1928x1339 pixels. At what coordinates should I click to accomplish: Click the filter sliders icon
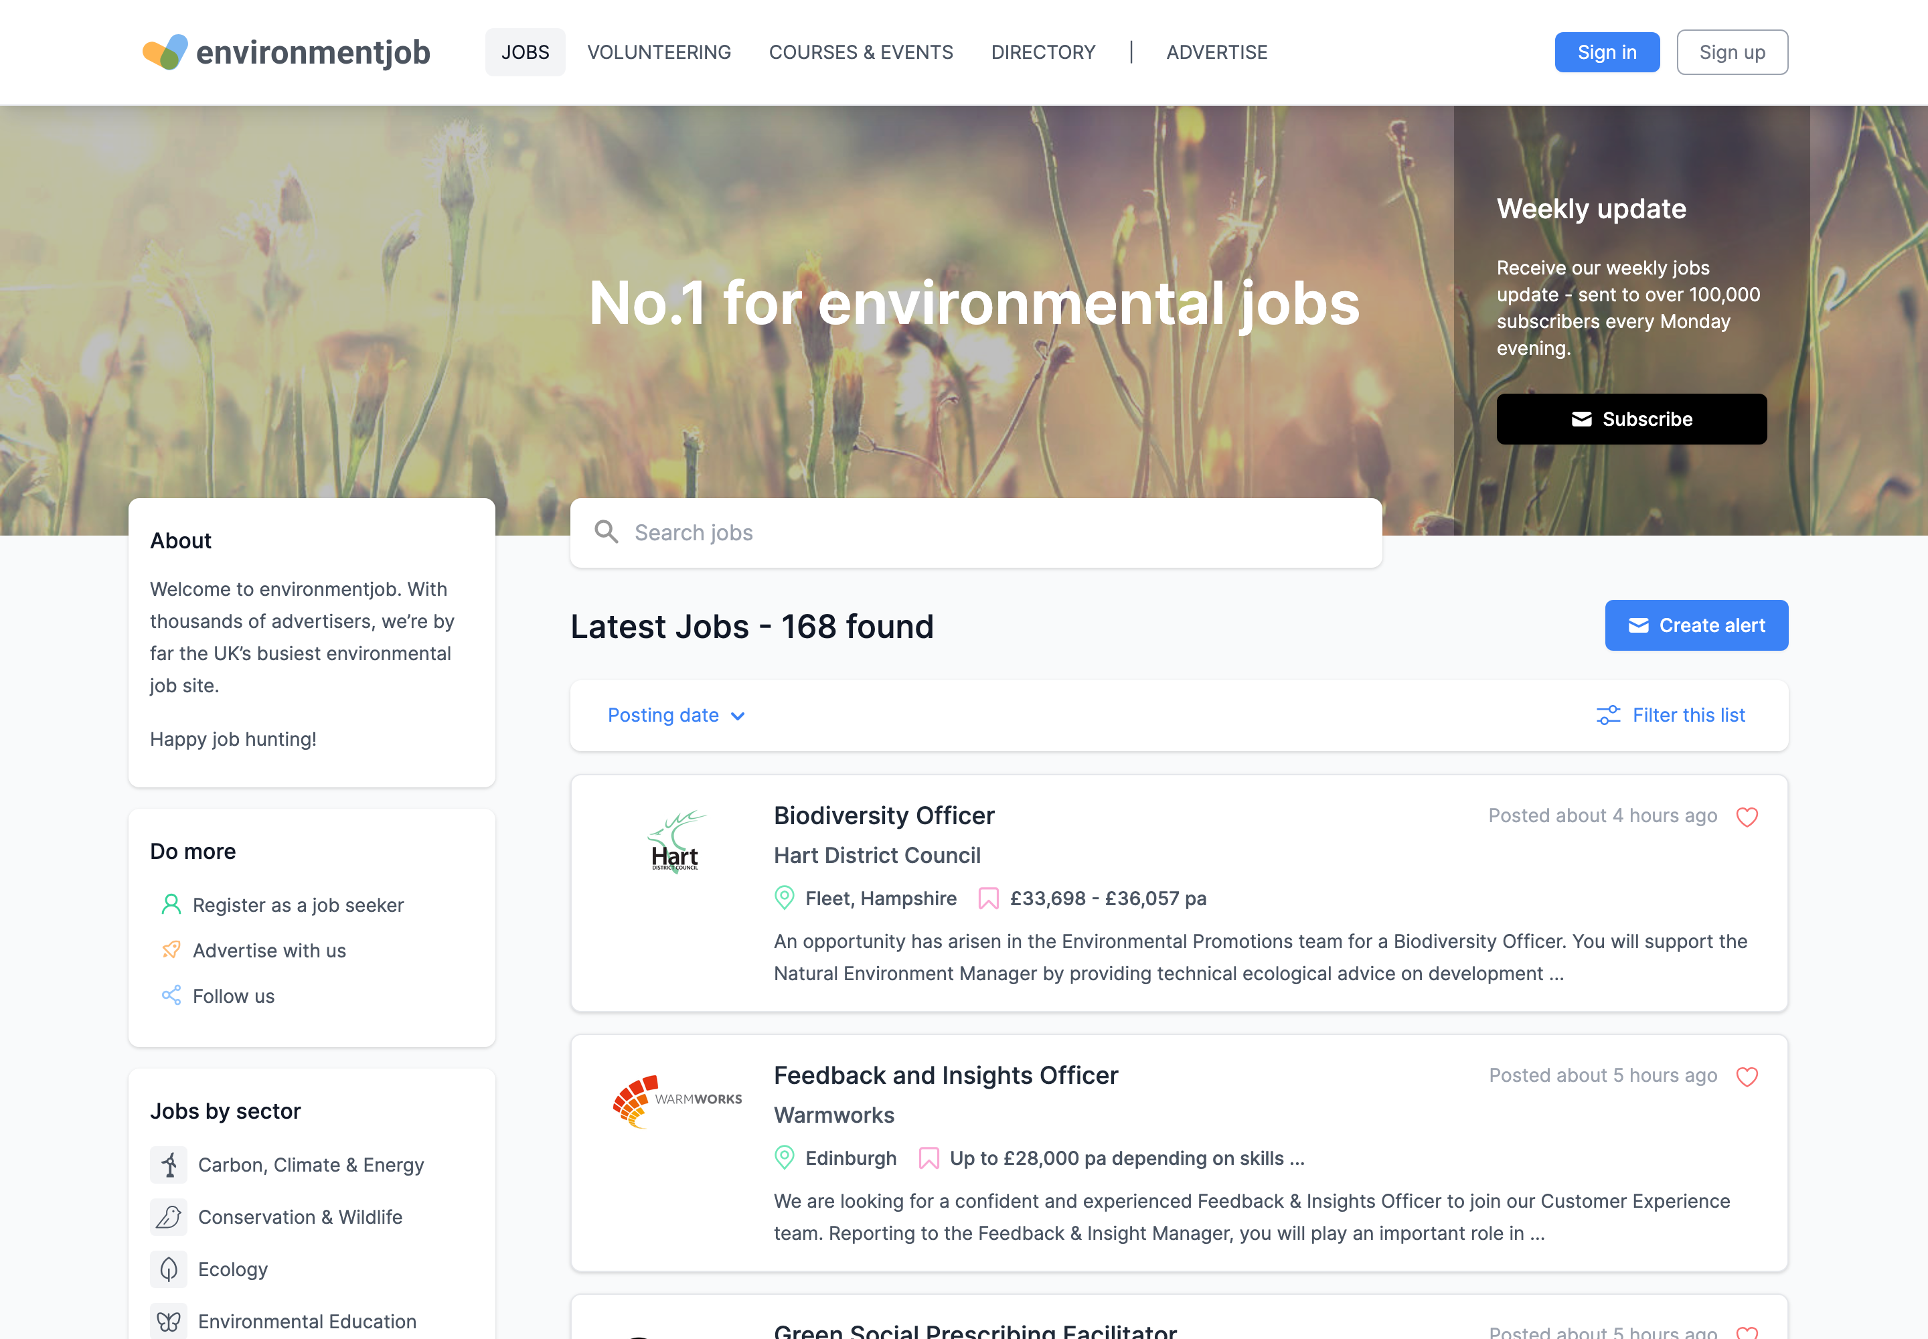pyautogui.click(x=1607, y=715)
